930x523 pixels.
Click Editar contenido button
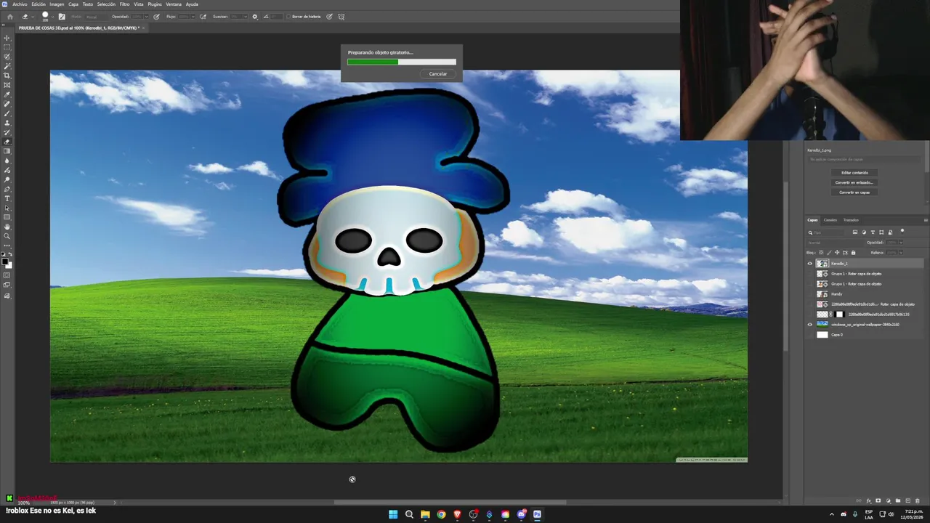[854, 173]
